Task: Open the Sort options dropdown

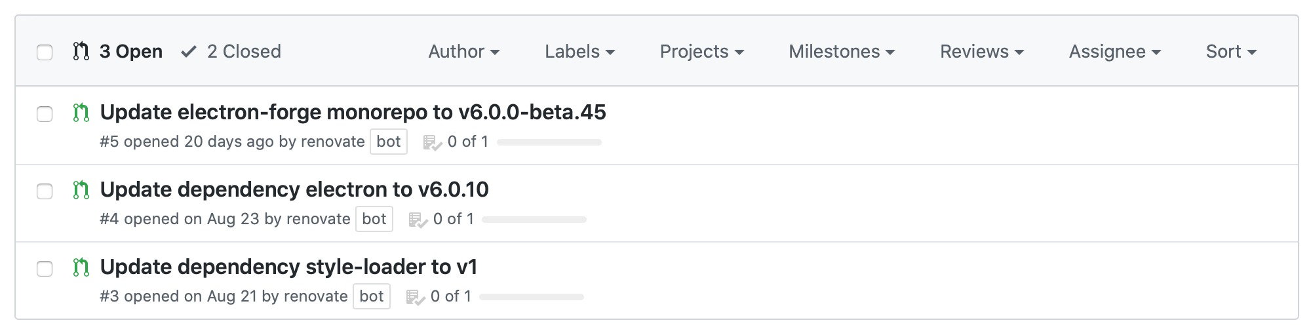Action: pyautogui.click(x=1231, y=51)
